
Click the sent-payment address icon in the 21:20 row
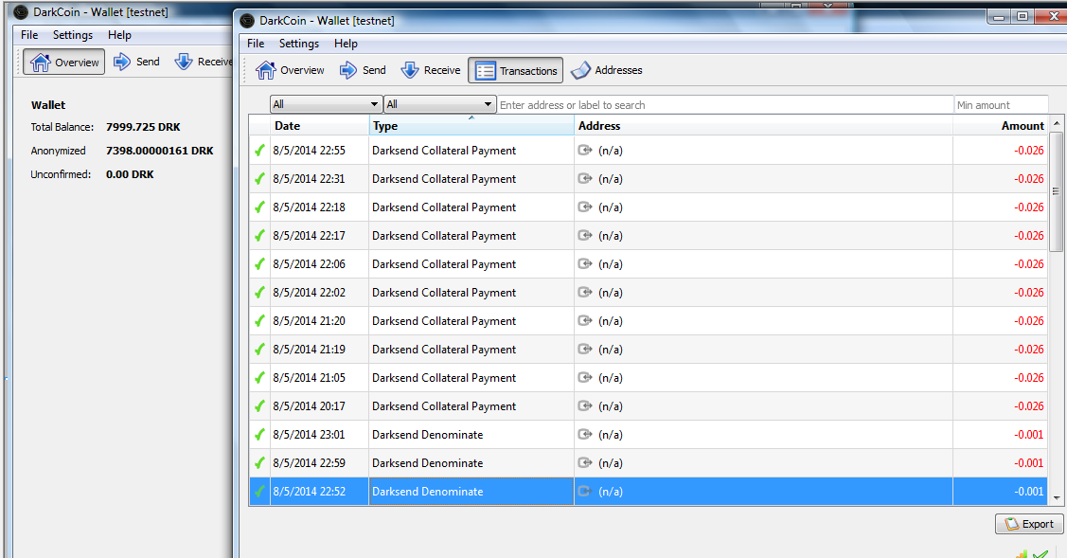584,320
